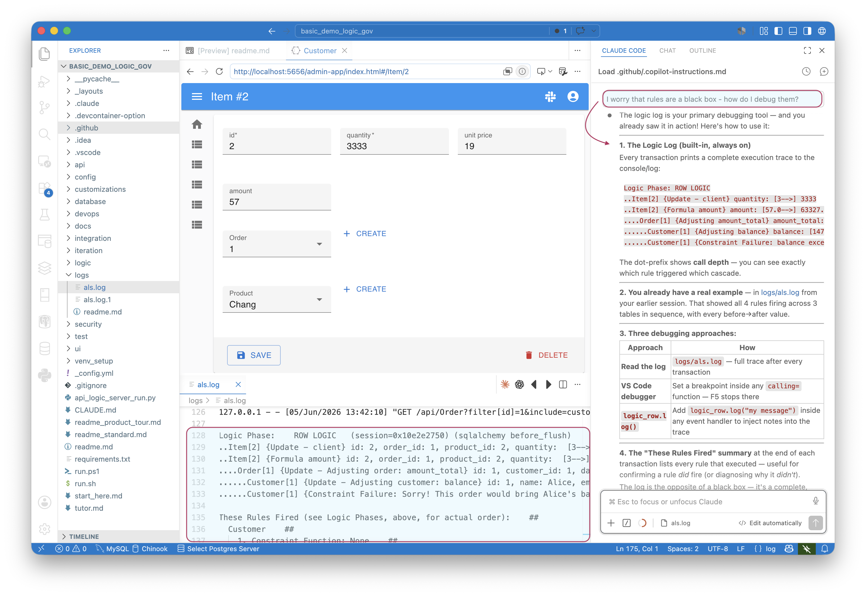Reload the embedded browser page
Screen dimensions: 866x596
pyautogui.click(x=219, y=71)
